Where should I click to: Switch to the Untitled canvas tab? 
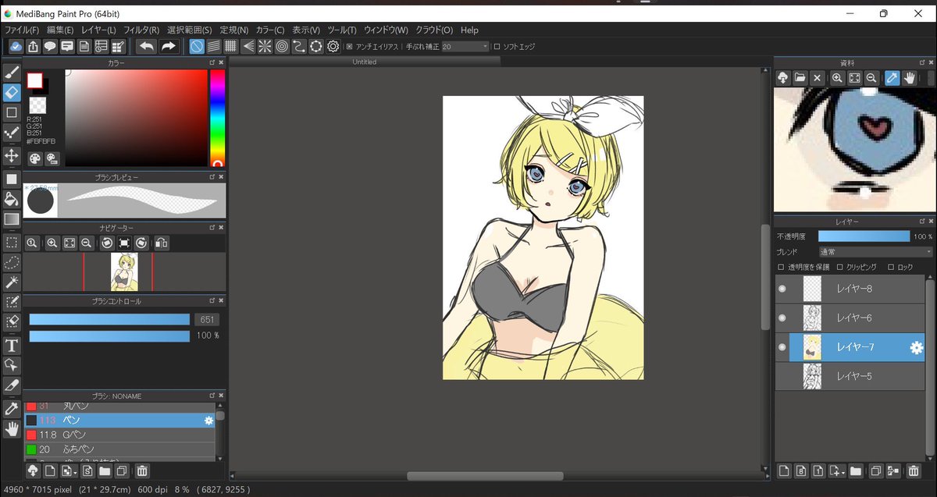365,62
